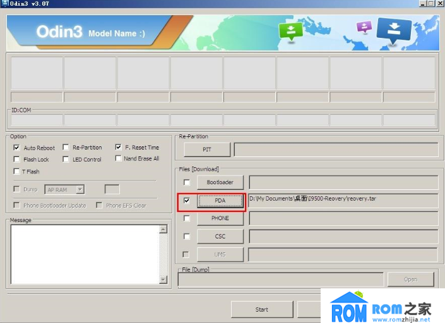Click inside the Message log box

(x=85, y=254)
